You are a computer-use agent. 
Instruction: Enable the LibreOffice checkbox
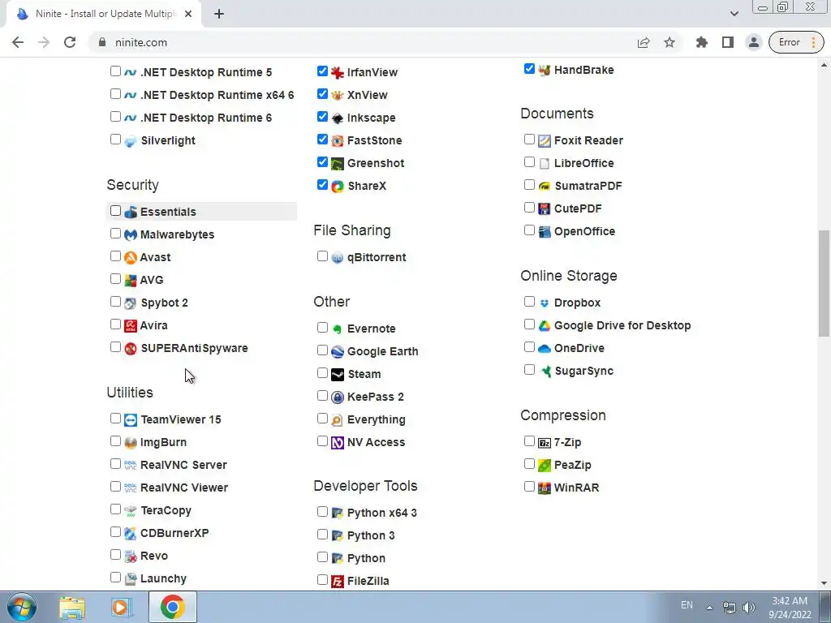point(529,162)
